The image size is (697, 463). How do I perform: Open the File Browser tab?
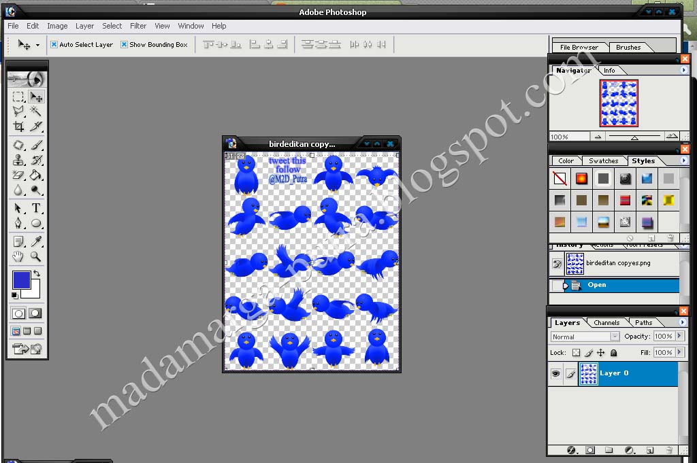point(579,47)
